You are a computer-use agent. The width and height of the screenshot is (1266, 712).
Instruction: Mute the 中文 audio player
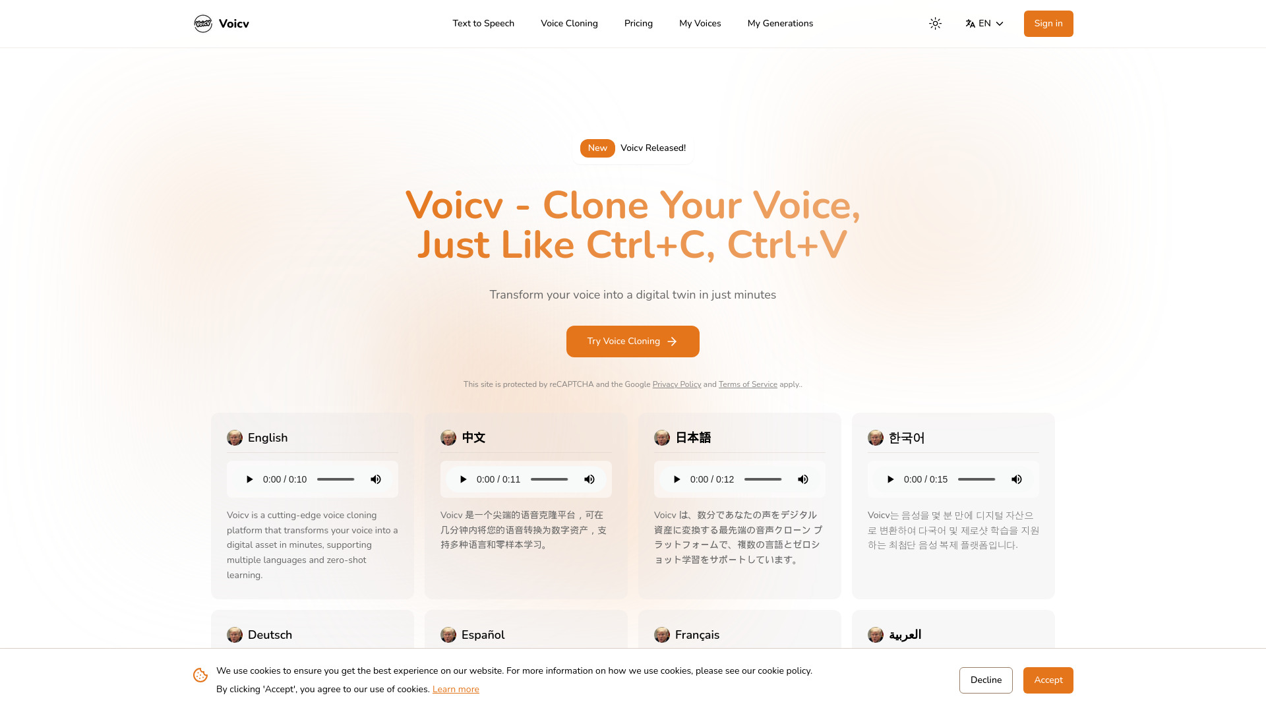point(589,479)
